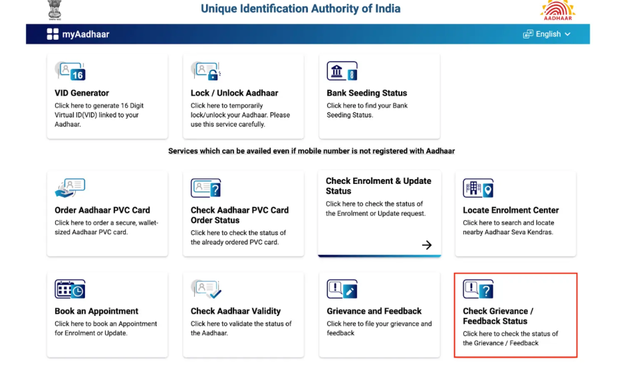Image resolution: width=633 pixels, height=377 pixels.
Task: Click the VID Generator icon
Action: 70,71
